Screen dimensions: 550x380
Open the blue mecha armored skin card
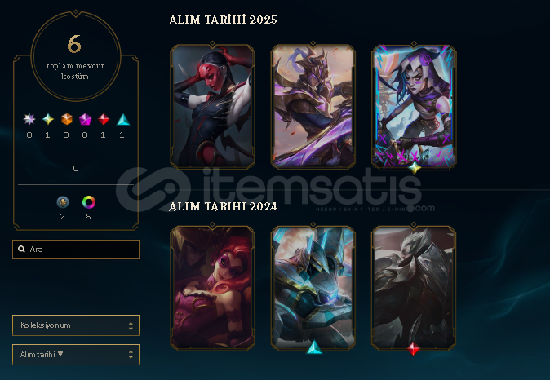pyautogui.click(x=313, y=288)
